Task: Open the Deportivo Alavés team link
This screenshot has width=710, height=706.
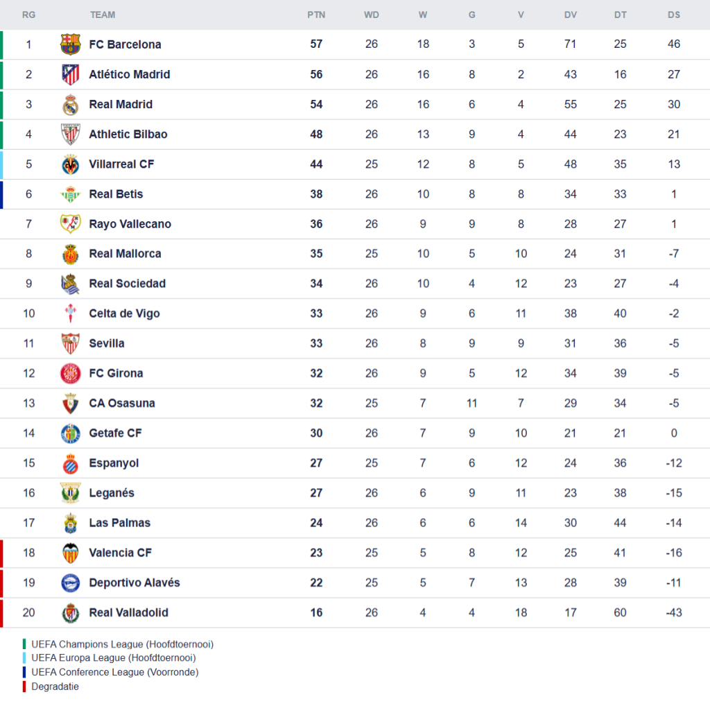Action: (x=134, y=583)
